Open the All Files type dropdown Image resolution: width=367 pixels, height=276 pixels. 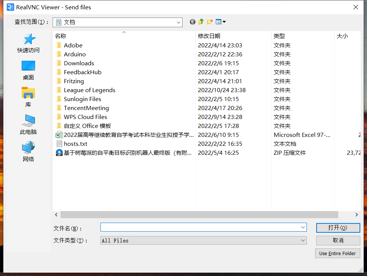click(x=303, y=241)
